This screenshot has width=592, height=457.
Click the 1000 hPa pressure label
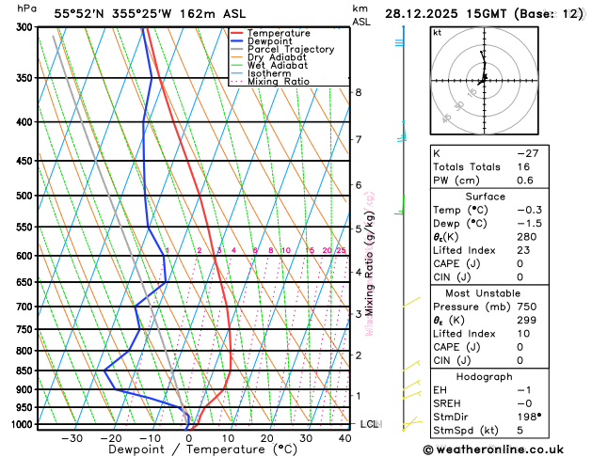(x=24, y=424)
